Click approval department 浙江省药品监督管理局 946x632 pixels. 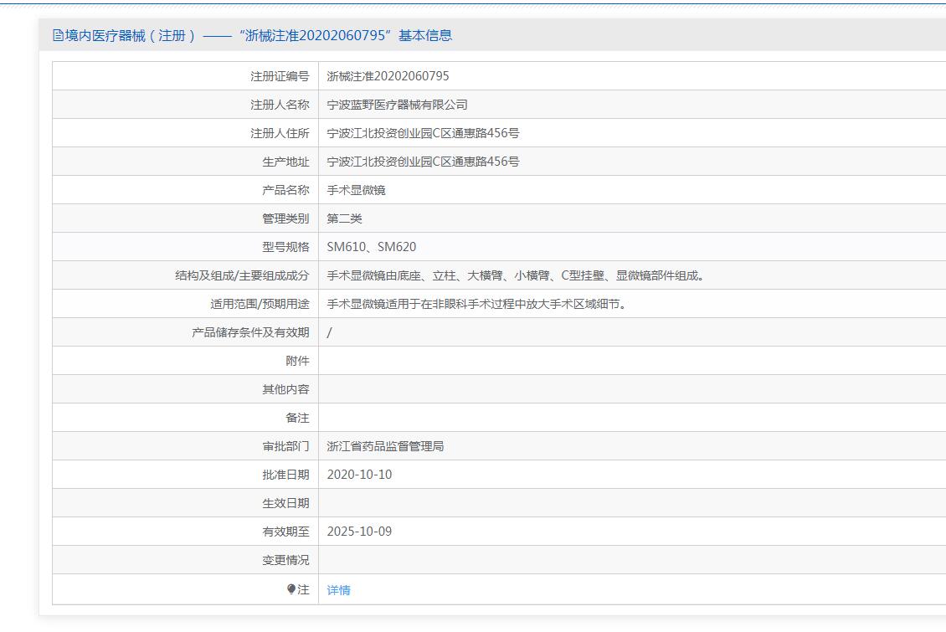(385, 446)
